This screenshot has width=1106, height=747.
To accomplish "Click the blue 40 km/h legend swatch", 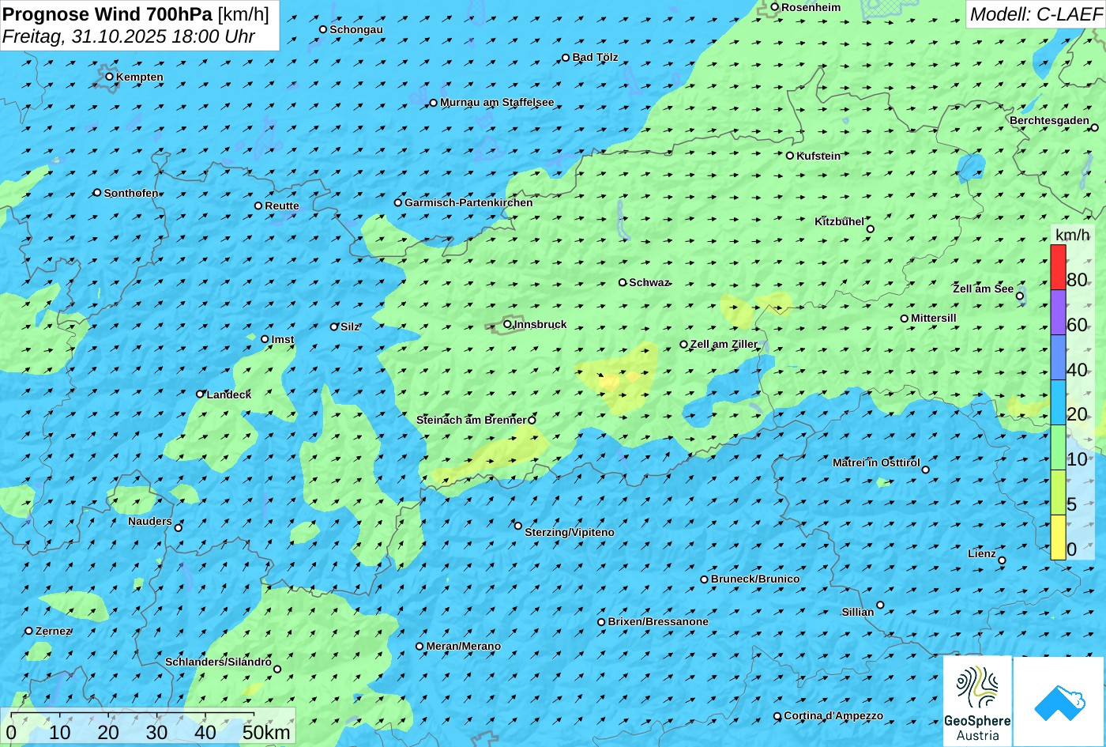I will [1058, 357].
